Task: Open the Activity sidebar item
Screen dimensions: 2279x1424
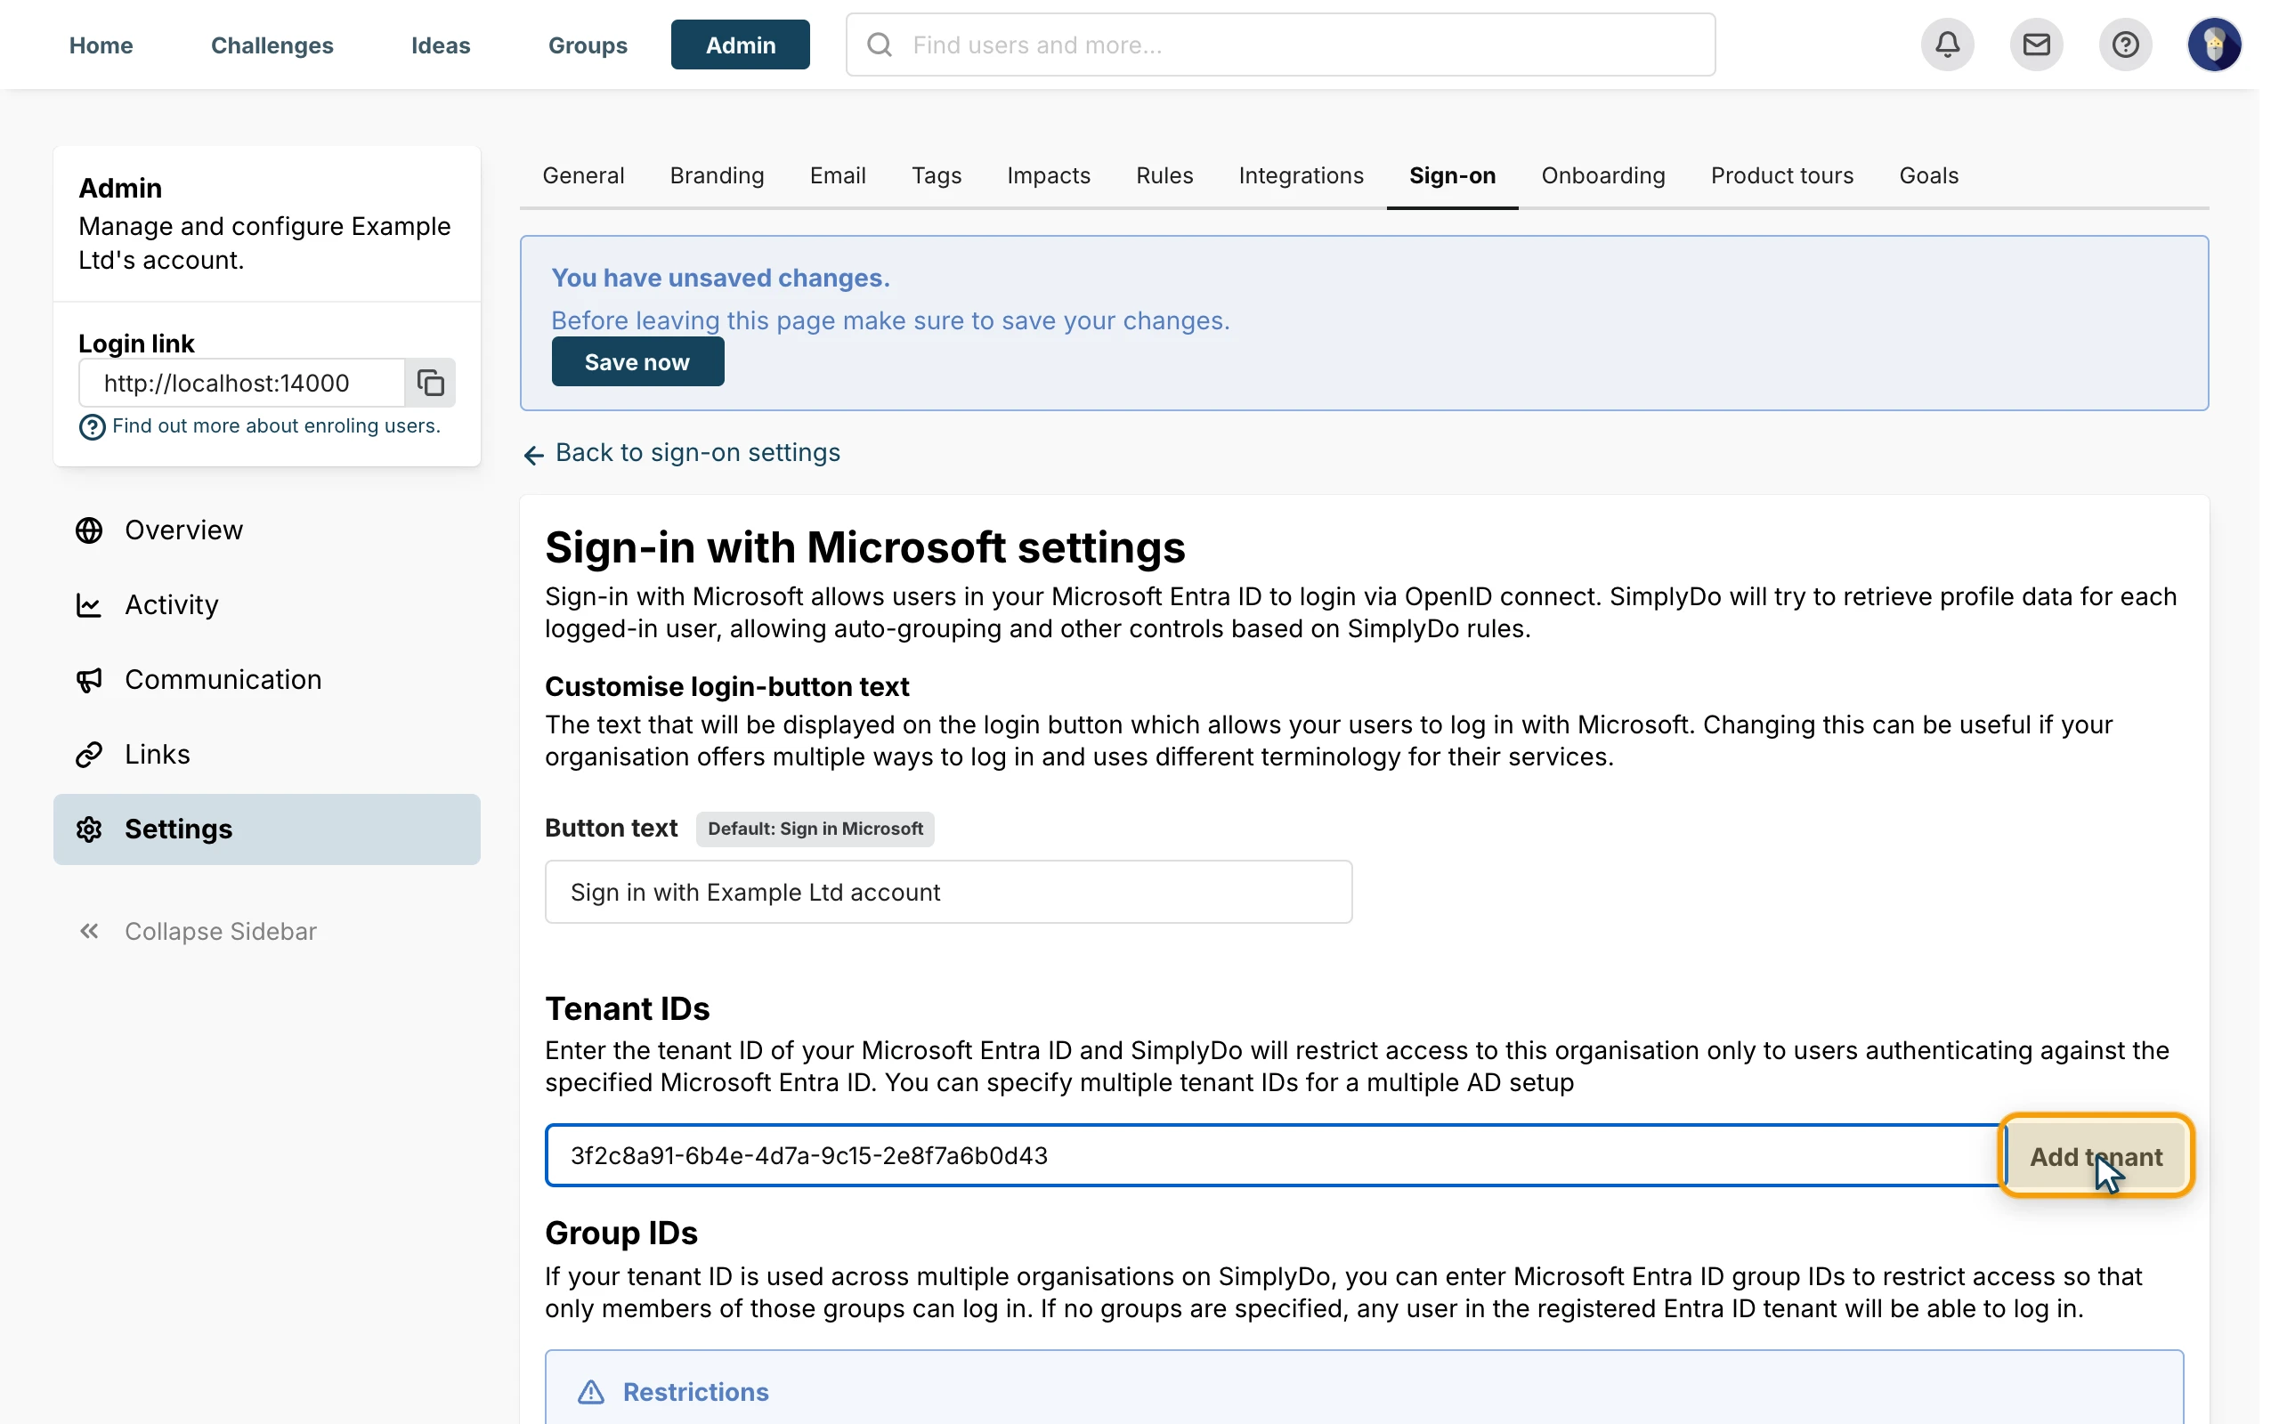Action: [266, 604]
